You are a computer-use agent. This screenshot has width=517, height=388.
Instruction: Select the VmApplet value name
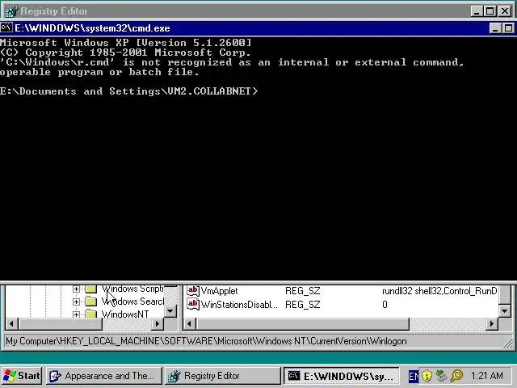(x=219, y=291)
